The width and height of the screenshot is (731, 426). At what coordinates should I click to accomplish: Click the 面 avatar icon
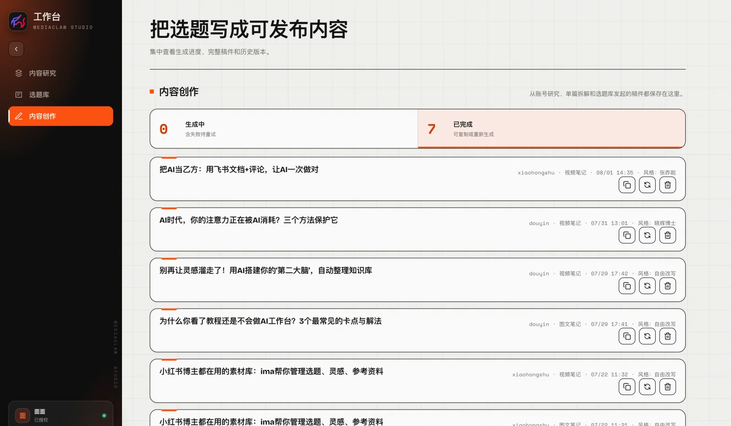tap(22, 415)
